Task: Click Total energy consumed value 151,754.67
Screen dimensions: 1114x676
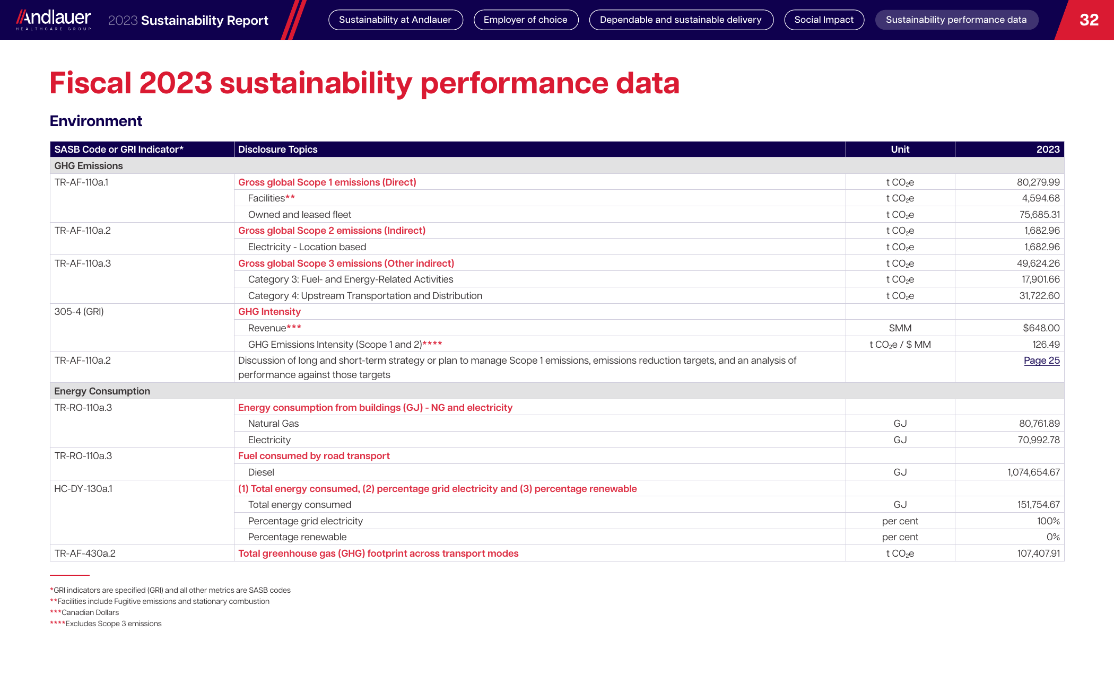Action: click(x=1038, y=505)
